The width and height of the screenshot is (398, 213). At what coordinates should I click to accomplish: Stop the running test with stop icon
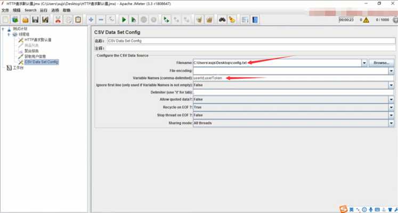point(144,20)
